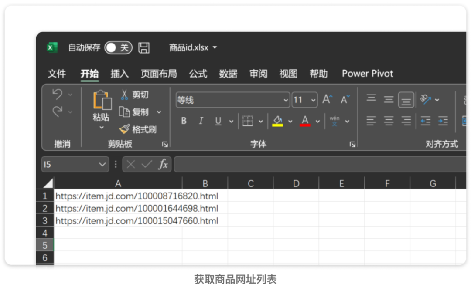Click the Save disk icon
Screen dimensions: 471x284
(x=144, y=47)
